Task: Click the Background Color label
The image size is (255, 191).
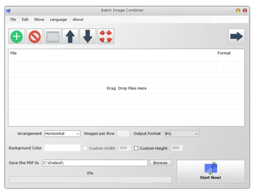Action: (x=25, y=148)
